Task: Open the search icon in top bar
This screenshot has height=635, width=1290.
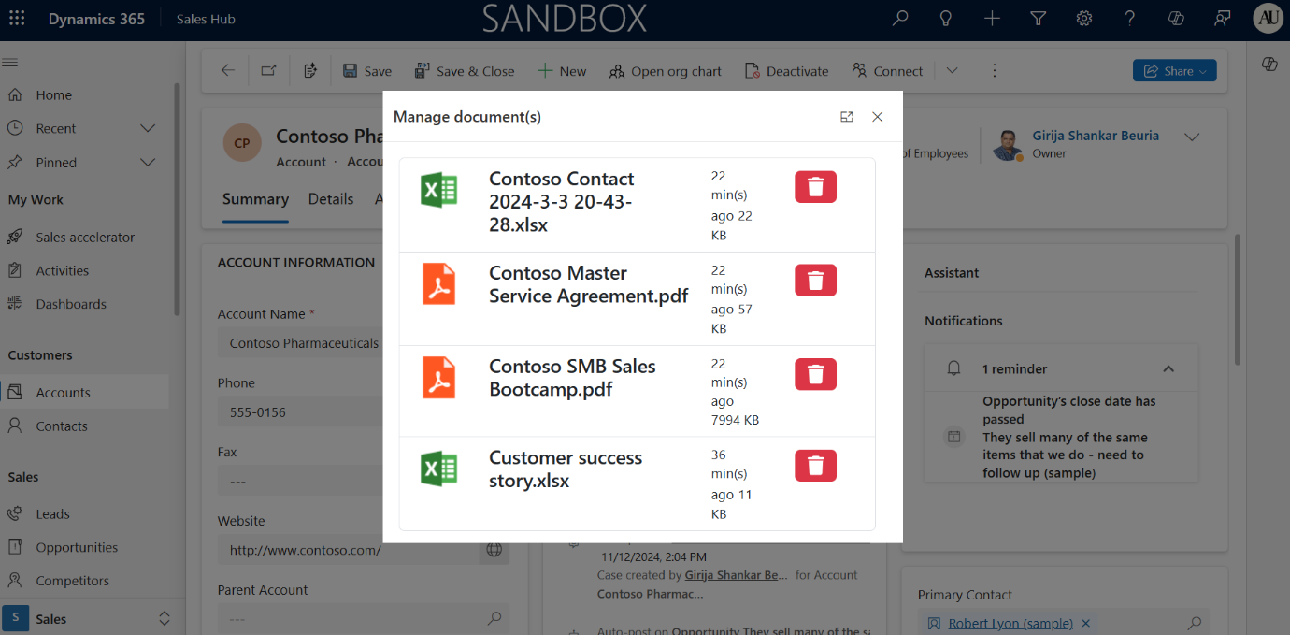Action: click(900, 19)
